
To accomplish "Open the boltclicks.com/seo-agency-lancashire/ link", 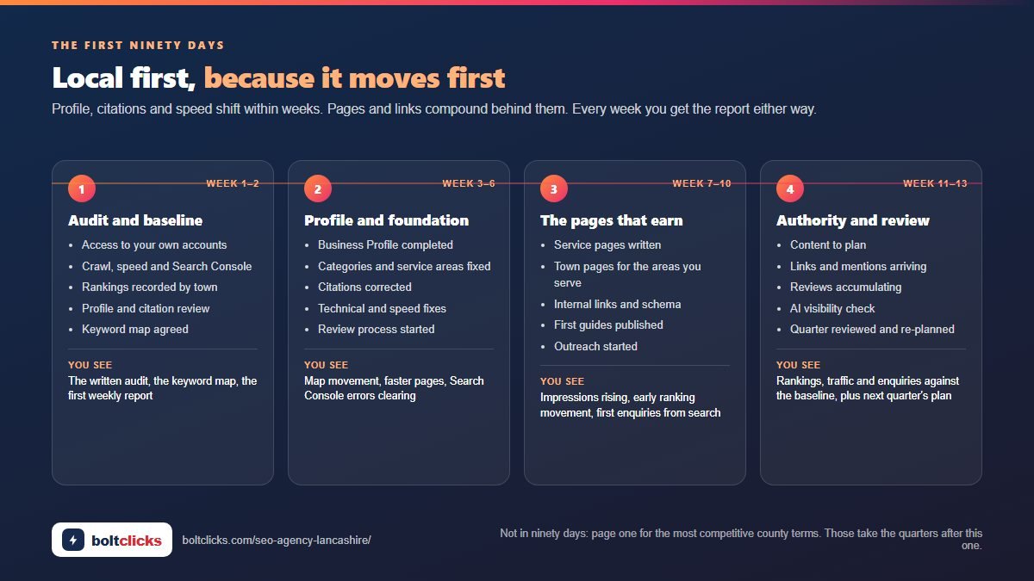I will [277, 541].
